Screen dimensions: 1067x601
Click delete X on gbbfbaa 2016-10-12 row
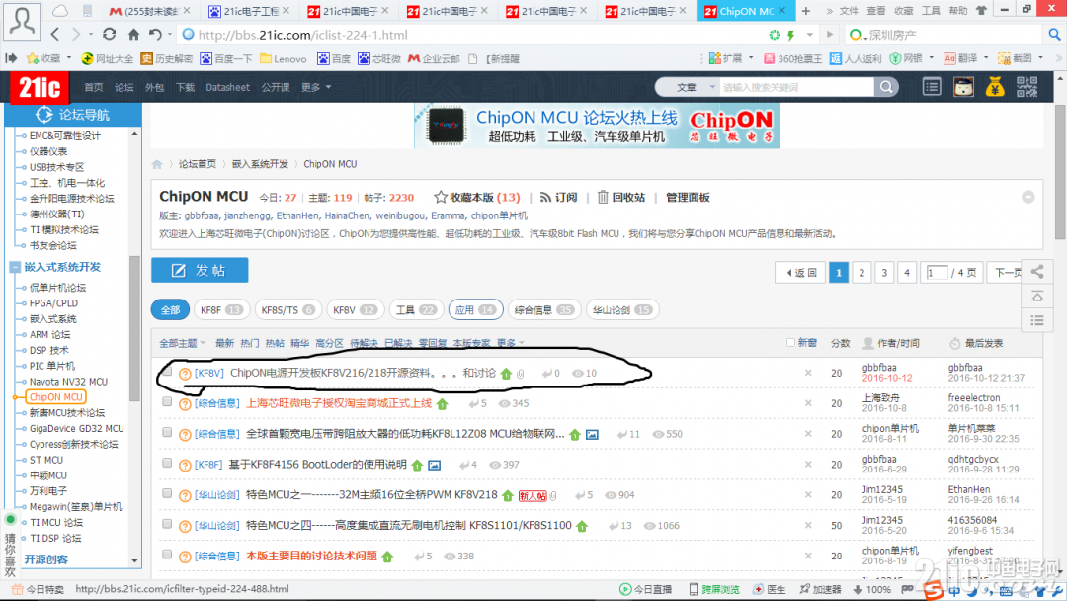(x=808, y=373)
